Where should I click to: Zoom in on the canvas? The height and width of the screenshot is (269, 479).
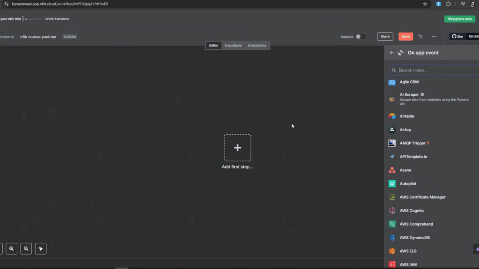coord(11,248)
